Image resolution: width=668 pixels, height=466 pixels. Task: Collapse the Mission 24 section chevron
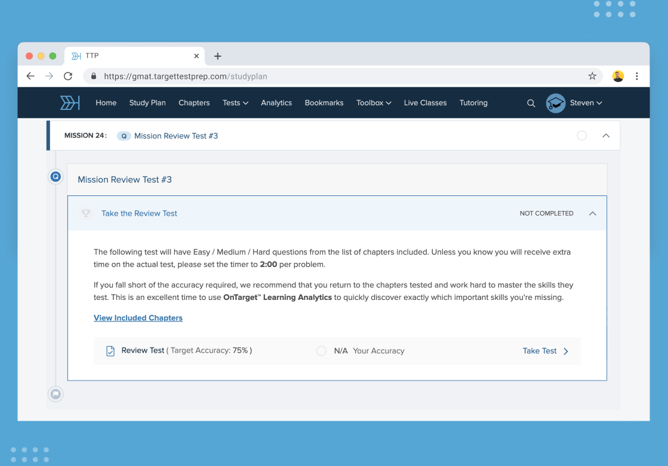click(606, 136)
